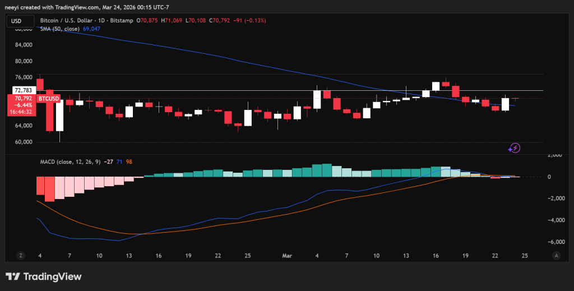Click the Mar label on the time axis
Screen dimensions: 574x291
click(x=287, y=255)
